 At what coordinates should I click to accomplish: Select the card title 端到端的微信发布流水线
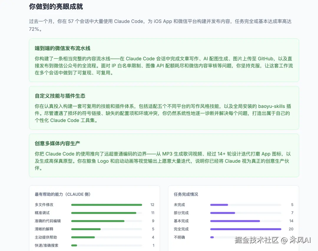62,48
